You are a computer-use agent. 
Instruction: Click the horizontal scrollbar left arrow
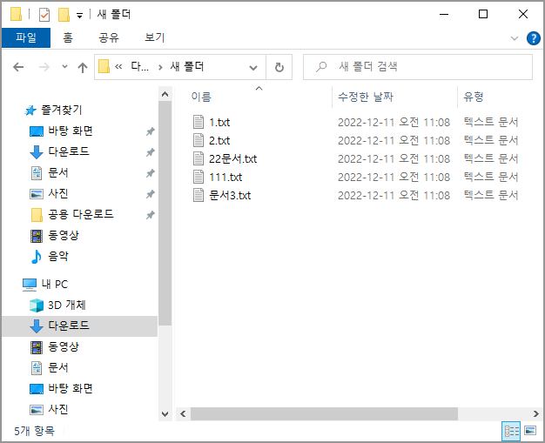183,413
